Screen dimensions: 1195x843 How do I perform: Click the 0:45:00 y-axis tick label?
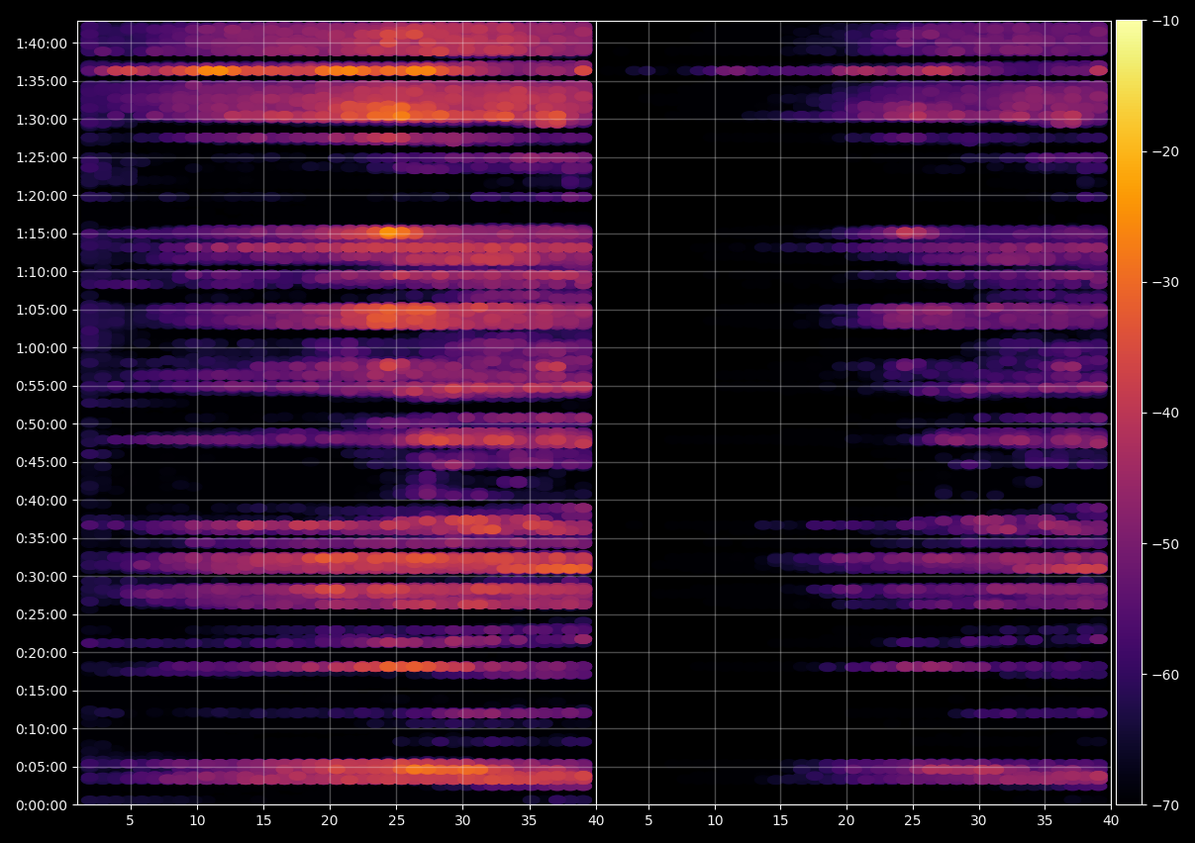coord(41,462)
